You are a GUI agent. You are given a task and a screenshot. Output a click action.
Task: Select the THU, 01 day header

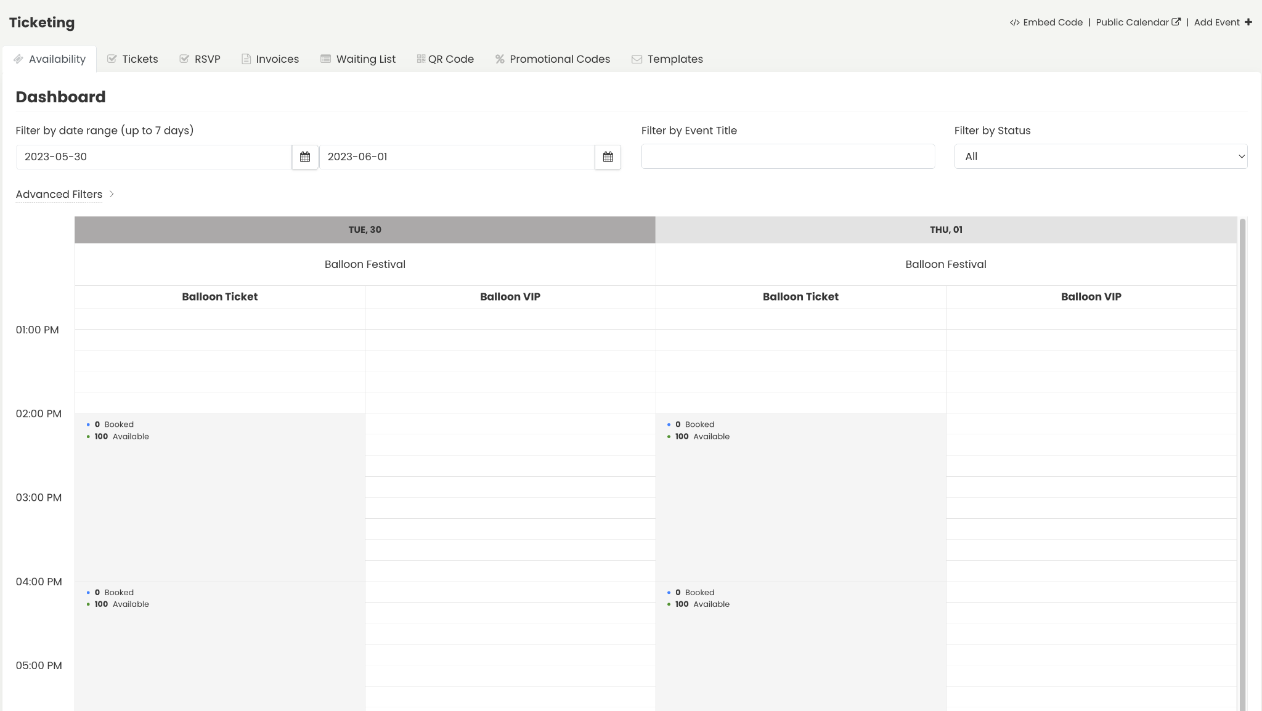coord(946,230)
